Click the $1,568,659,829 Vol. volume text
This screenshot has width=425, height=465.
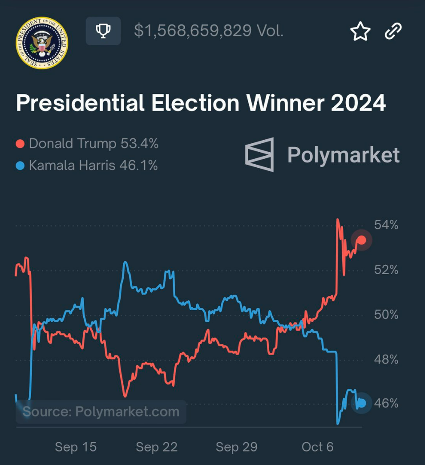(209, 31)
